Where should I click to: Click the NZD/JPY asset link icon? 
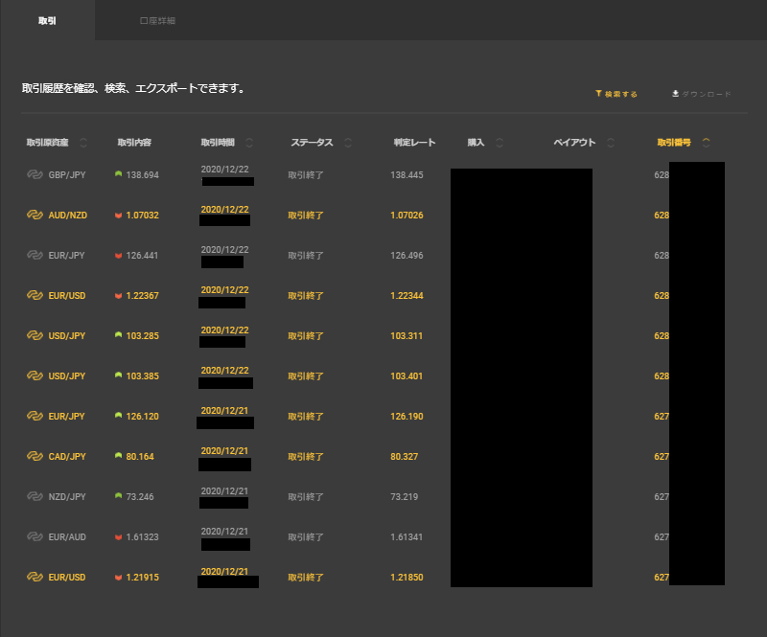point(35,497)
